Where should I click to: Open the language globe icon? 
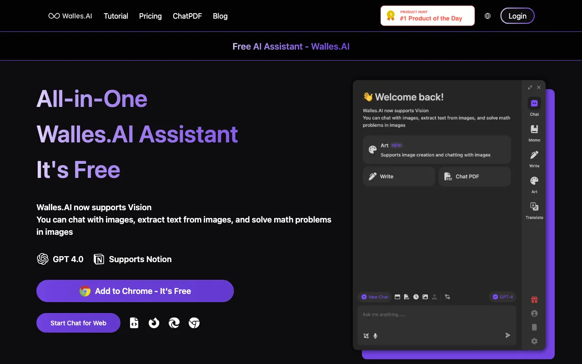[x=487, y=16]
